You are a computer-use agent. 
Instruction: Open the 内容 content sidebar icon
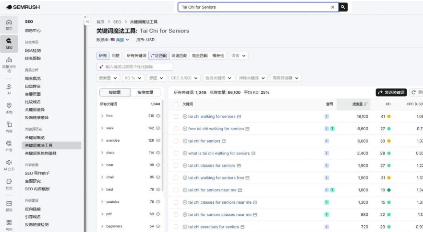(x=9, y=127)
